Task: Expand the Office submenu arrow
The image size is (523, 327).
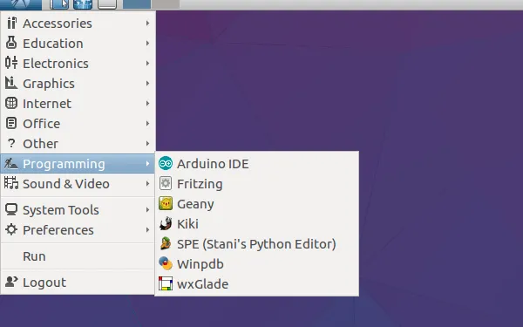Action: tap(147, 124)
